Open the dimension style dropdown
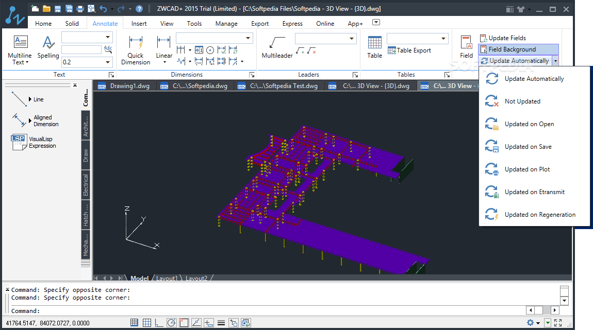 point(248,38)
